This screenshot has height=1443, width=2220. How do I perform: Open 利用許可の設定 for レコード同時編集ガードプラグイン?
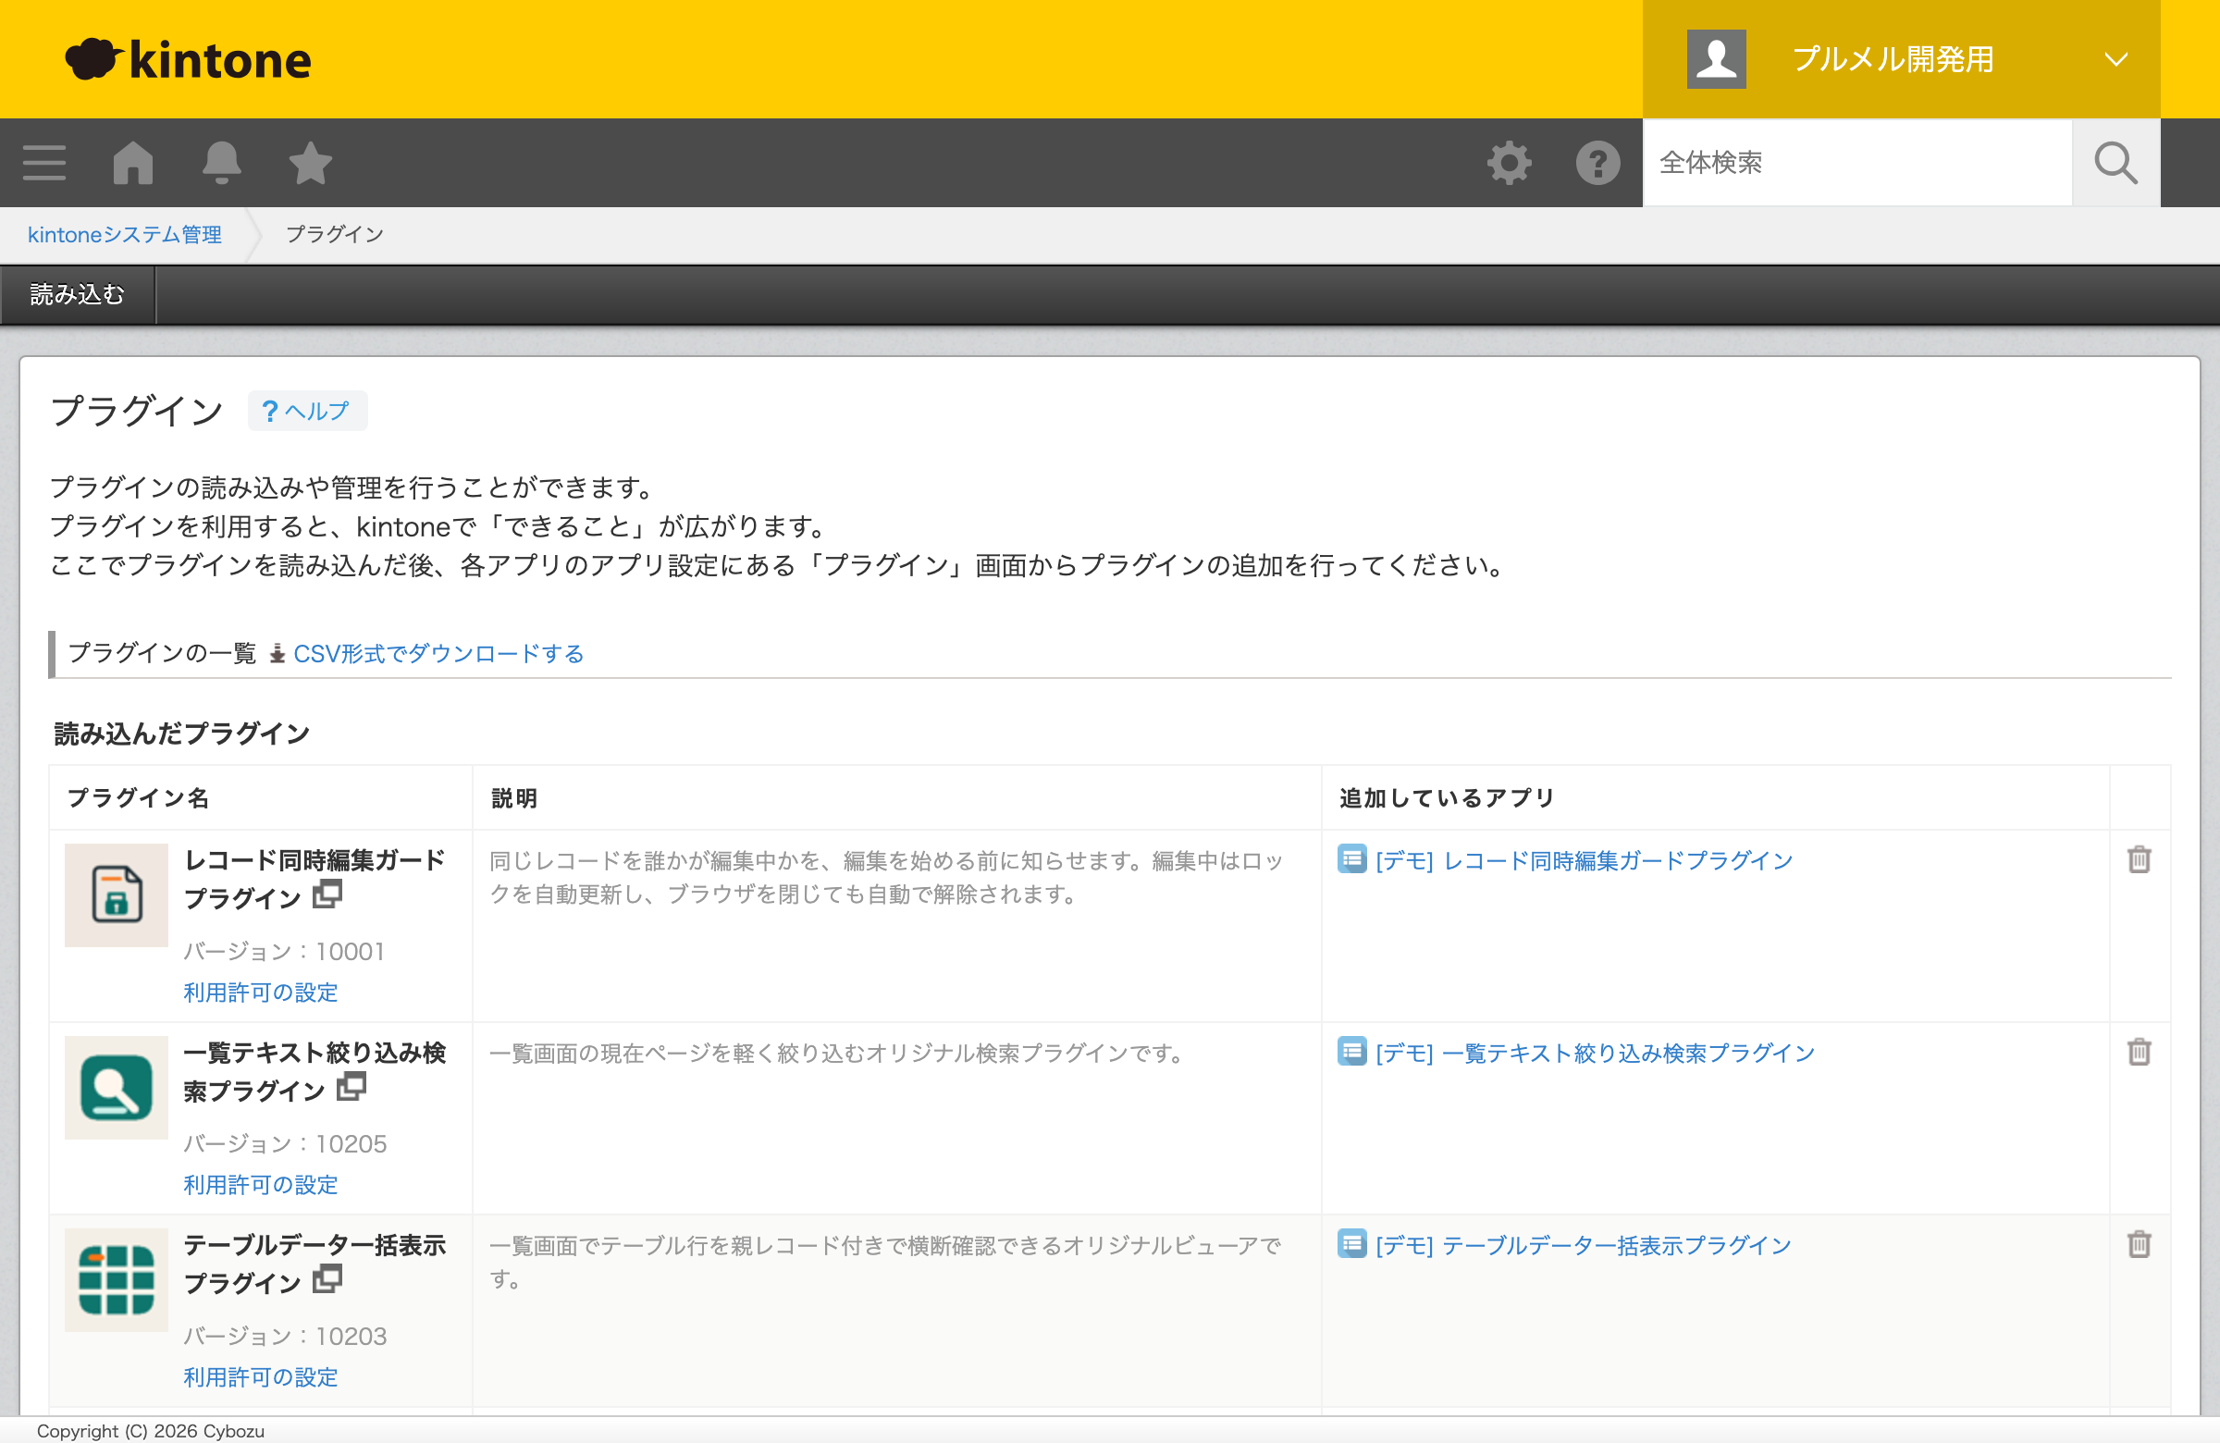[x=260, y=993]
